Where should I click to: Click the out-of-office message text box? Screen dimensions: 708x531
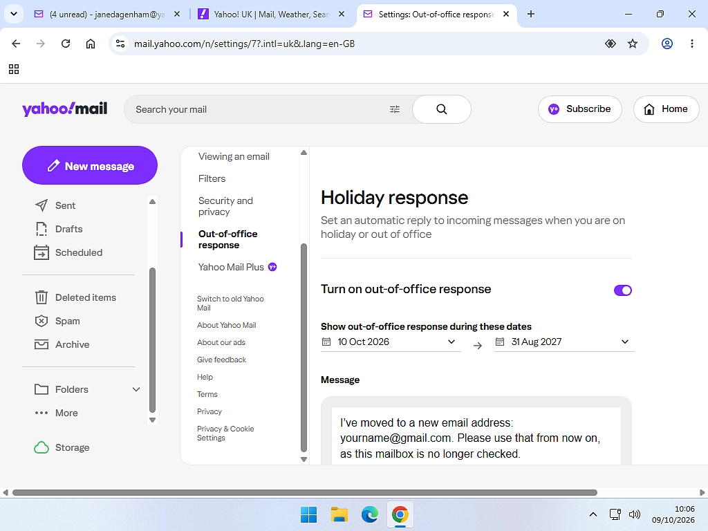pos(476,436)
